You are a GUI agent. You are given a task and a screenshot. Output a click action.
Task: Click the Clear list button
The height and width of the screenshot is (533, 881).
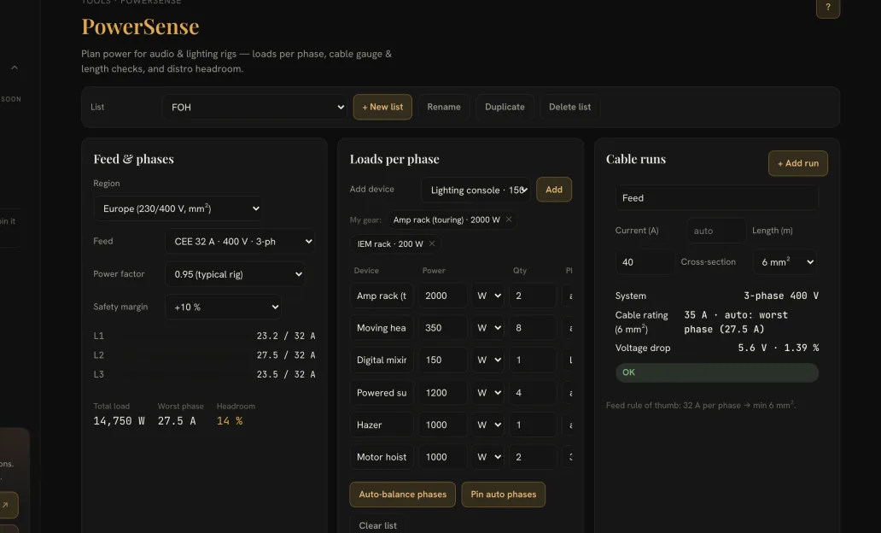click(377, 525)
